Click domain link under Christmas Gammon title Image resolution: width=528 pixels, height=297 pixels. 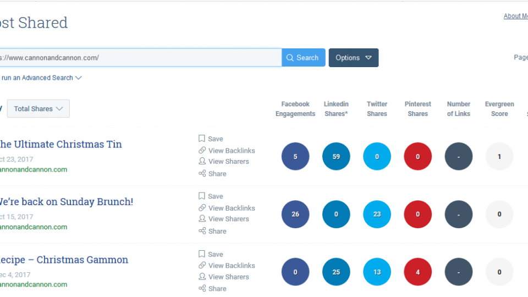tap(34, 284)
